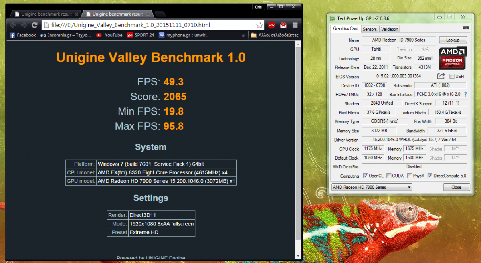Save the BIOS with the export arrow icon
The width and height of the screenshot is (481, 263).
click(441, 76)
